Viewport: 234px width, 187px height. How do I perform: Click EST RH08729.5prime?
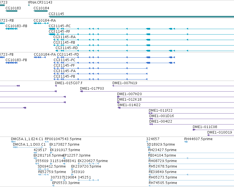[163, 161]
